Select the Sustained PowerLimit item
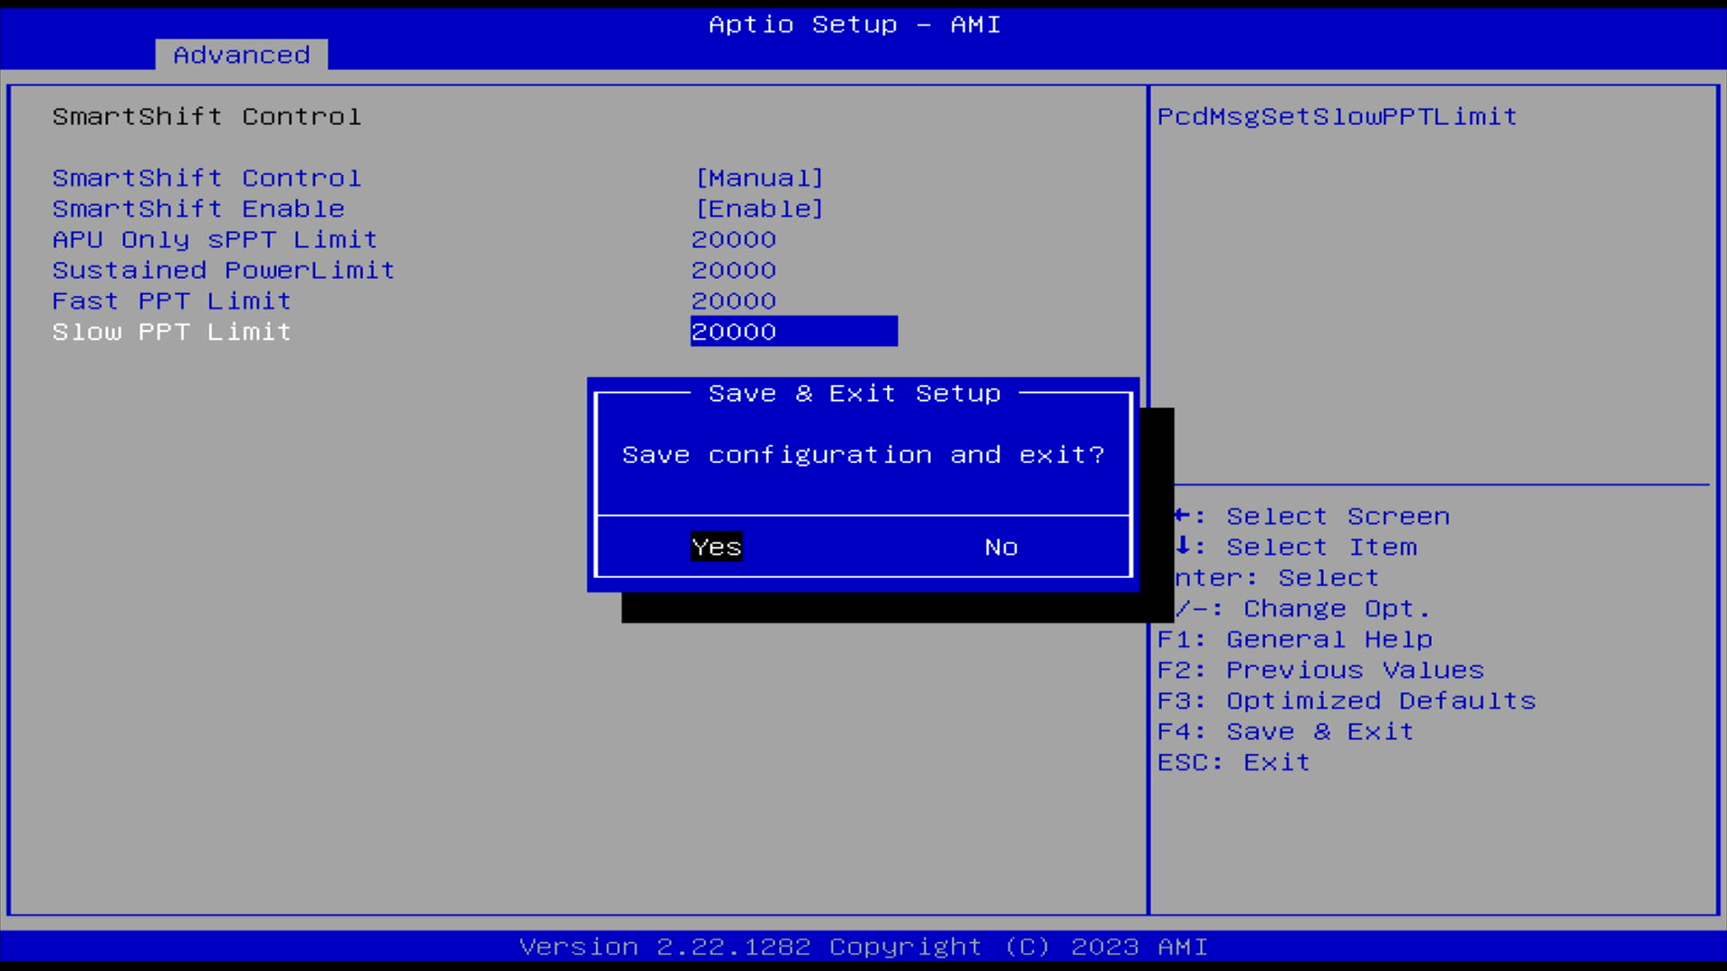This screenshot has height=971, width=1727. point(224,270)
